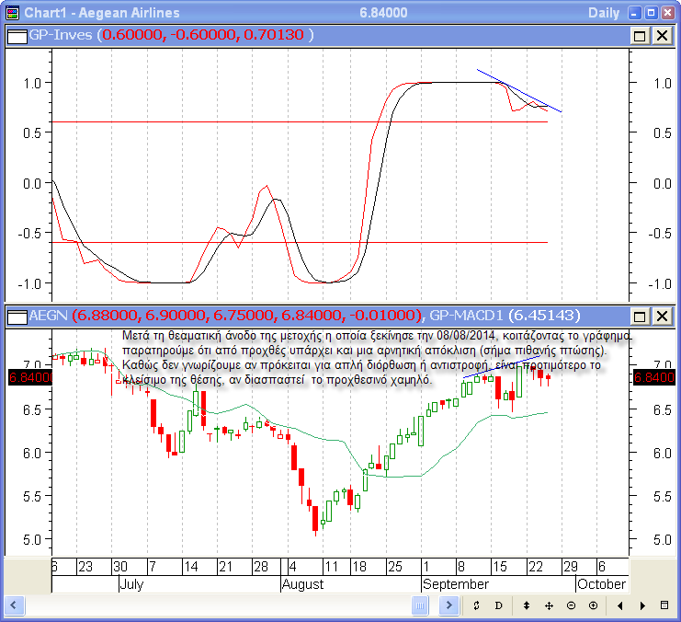Click the horizontal scrollbar left arrow

14,605
